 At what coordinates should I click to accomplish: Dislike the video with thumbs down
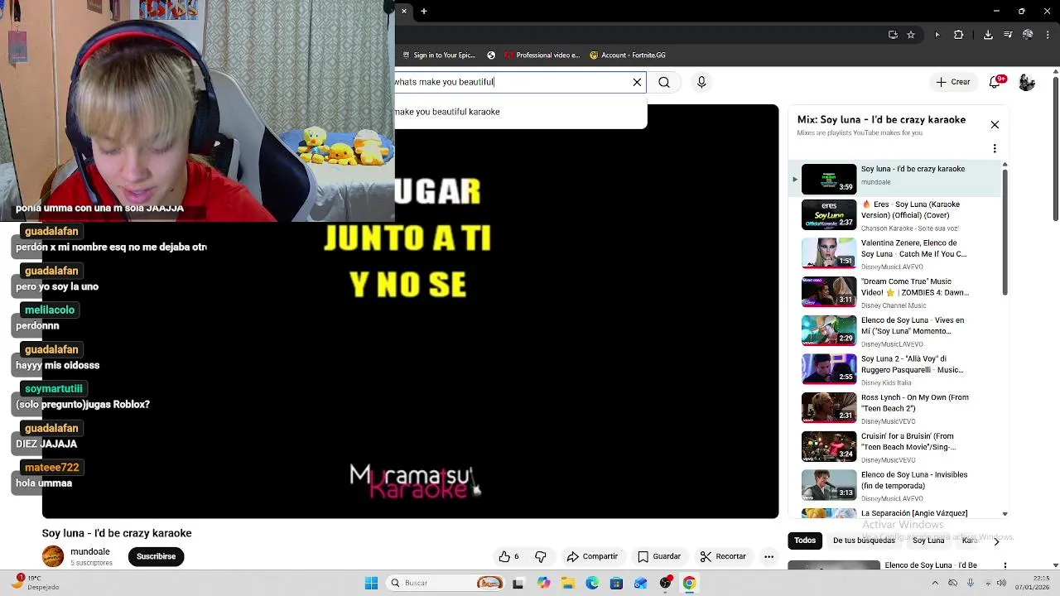pyautogui.click(x=541, y=556)
